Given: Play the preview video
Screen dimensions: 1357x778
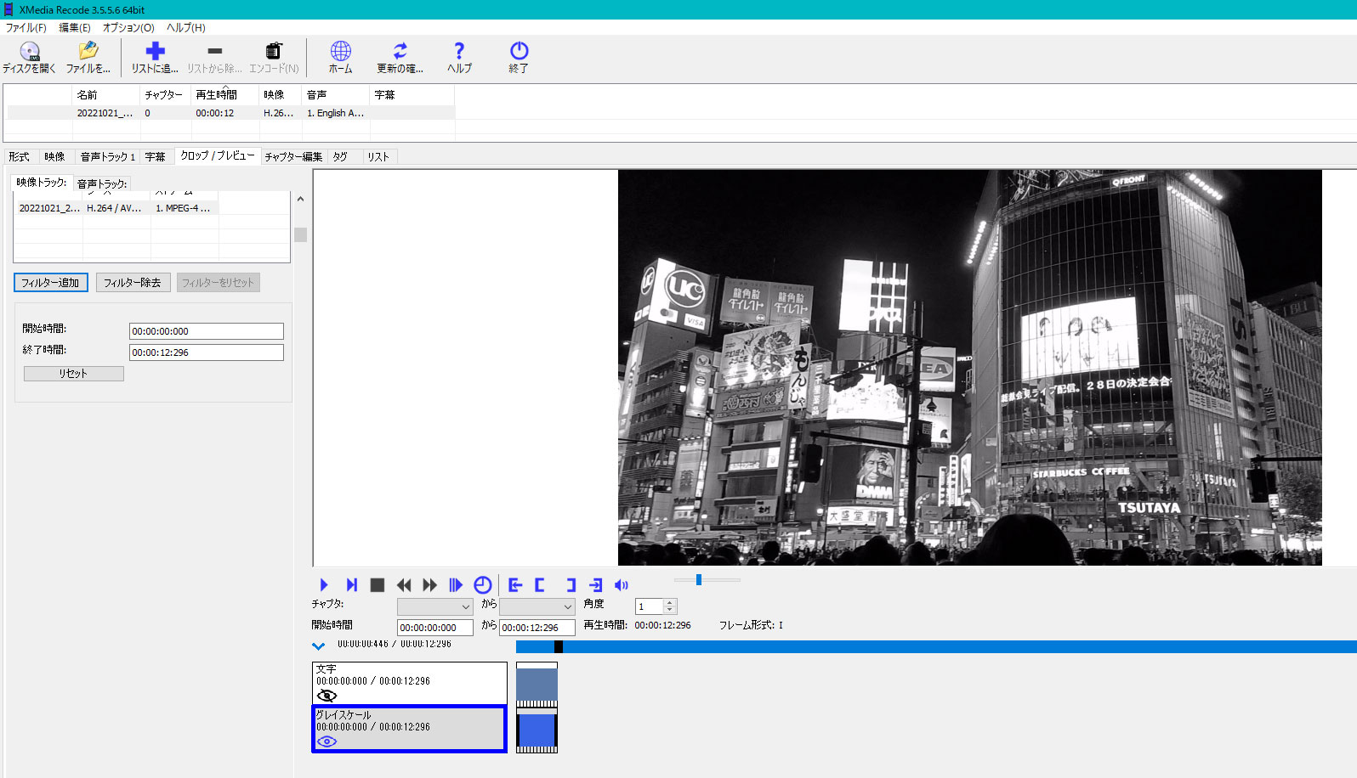Looking at the screenshot, I should (x=324, y=584).
